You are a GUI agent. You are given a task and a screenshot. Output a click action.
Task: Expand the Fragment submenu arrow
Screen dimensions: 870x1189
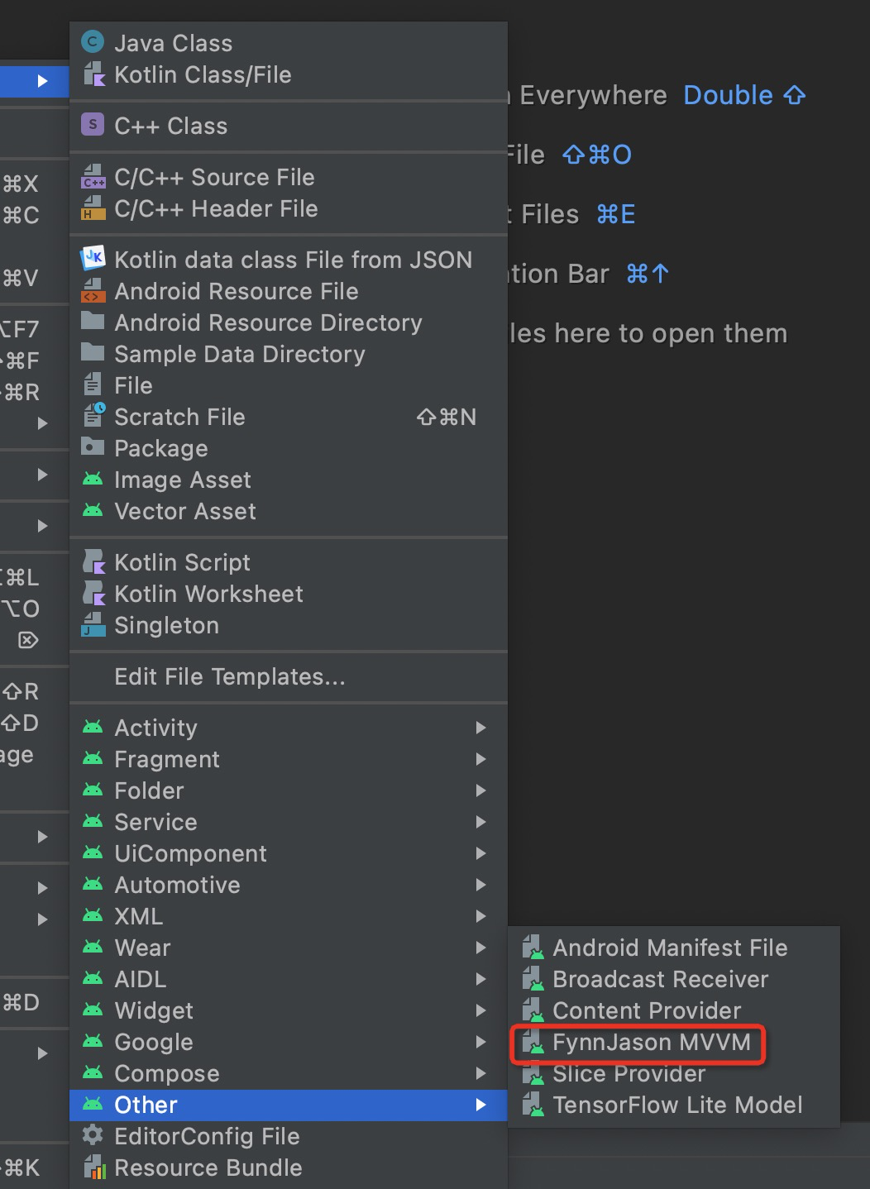tap(480, 759)
